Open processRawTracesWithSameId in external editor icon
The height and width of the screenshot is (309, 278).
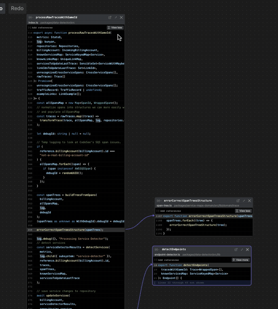coord(110,17)
